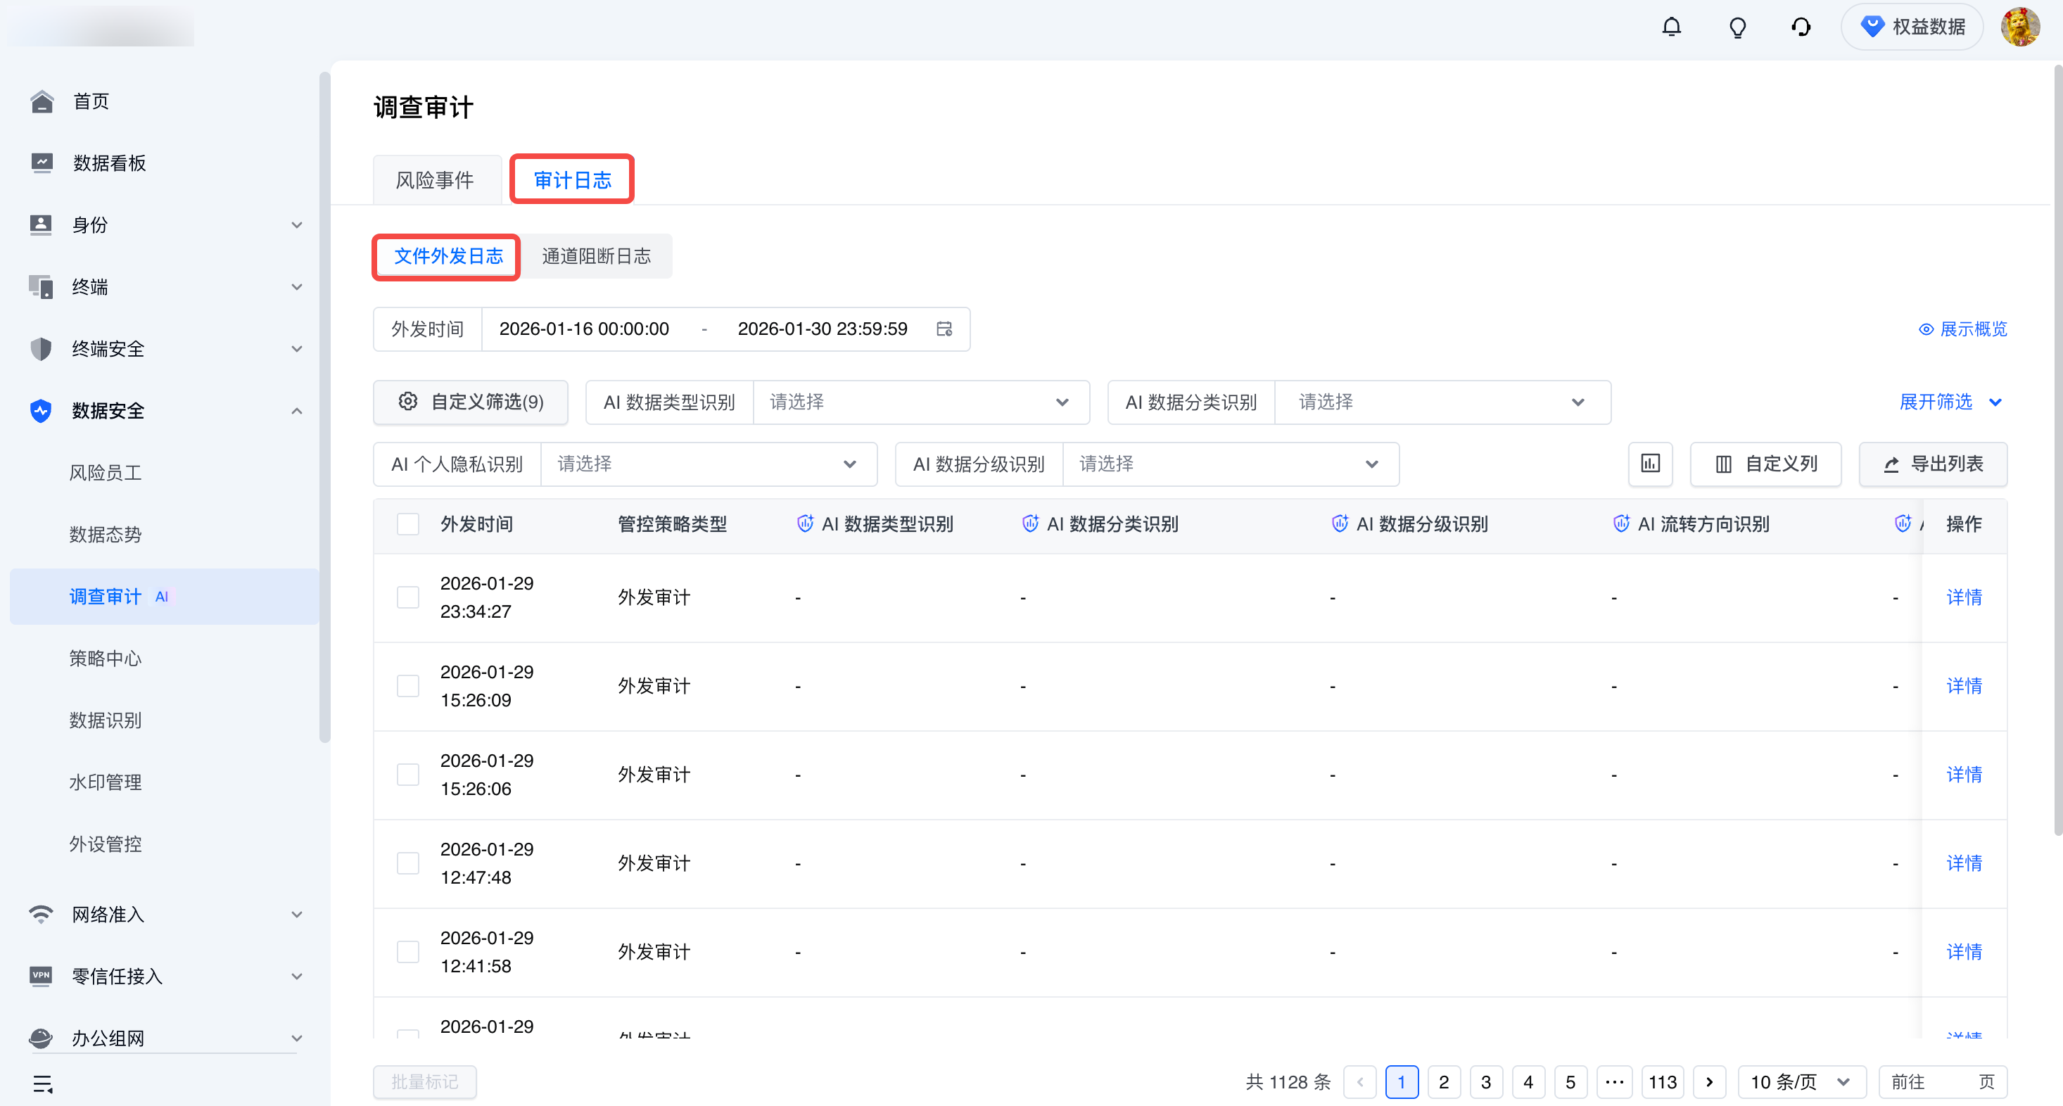2063x1106 pixels.
Task: Open 外设管控 in the sidebar
Action: click(106, 844)
